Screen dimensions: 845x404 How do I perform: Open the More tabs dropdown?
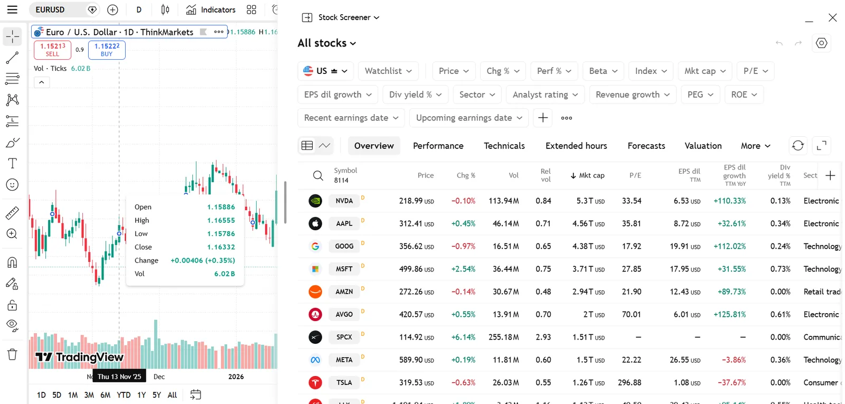point(755,146)
